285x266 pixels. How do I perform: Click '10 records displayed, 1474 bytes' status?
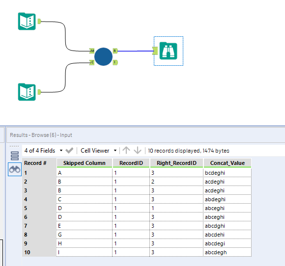coord(189,151)
